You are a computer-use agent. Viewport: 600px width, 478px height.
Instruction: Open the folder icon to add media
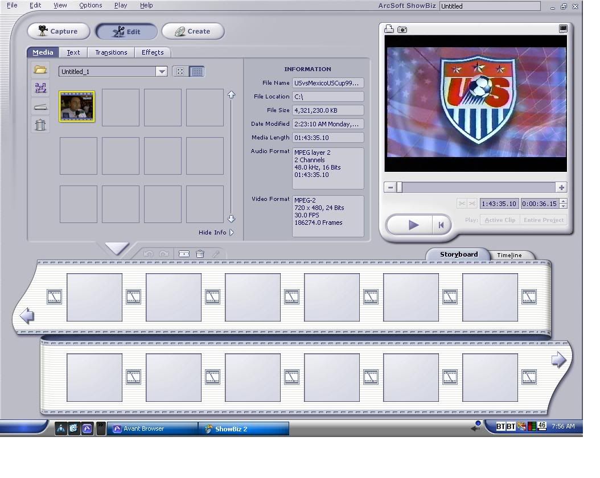[x=40, y=69]
